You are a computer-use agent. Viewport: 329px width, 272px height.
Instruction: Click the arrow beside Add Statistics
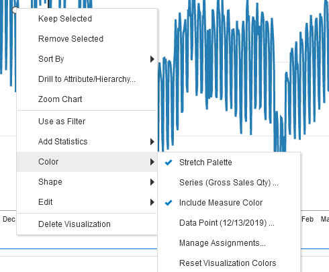coord(152,142)
